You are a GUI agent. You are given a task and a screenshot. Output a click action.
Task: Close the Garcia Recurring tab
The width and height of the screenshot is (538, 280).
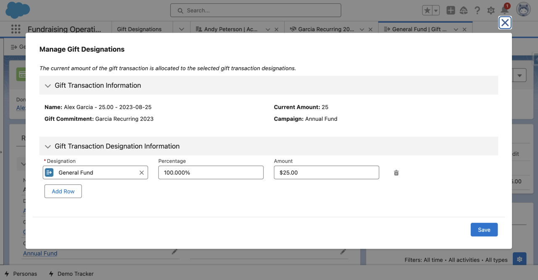(370, 29)
